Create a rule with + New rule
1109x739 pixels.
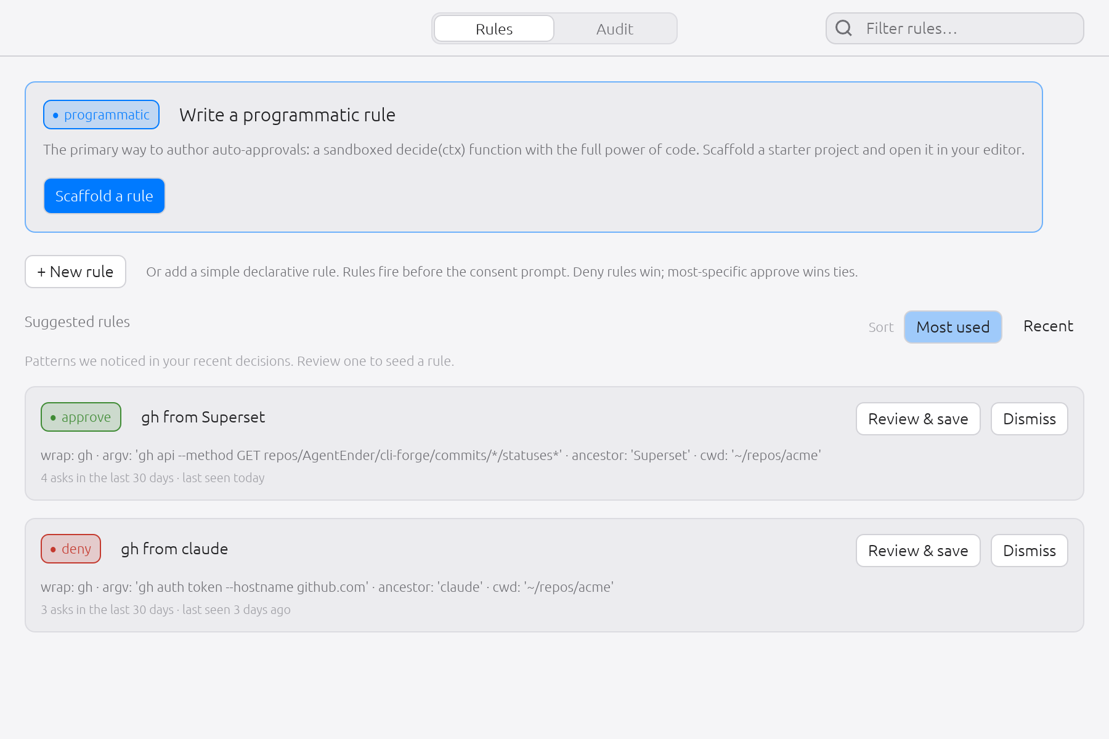[75, 272]
